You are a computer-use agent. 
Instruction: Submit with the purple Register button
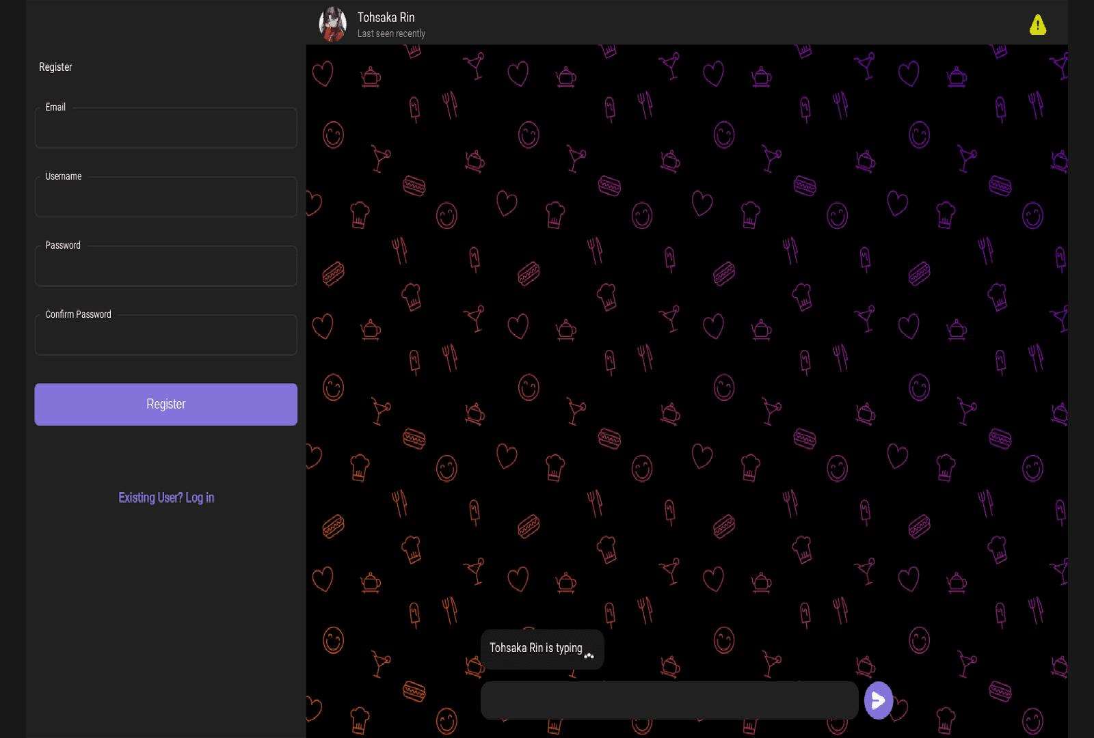(165, 404)
